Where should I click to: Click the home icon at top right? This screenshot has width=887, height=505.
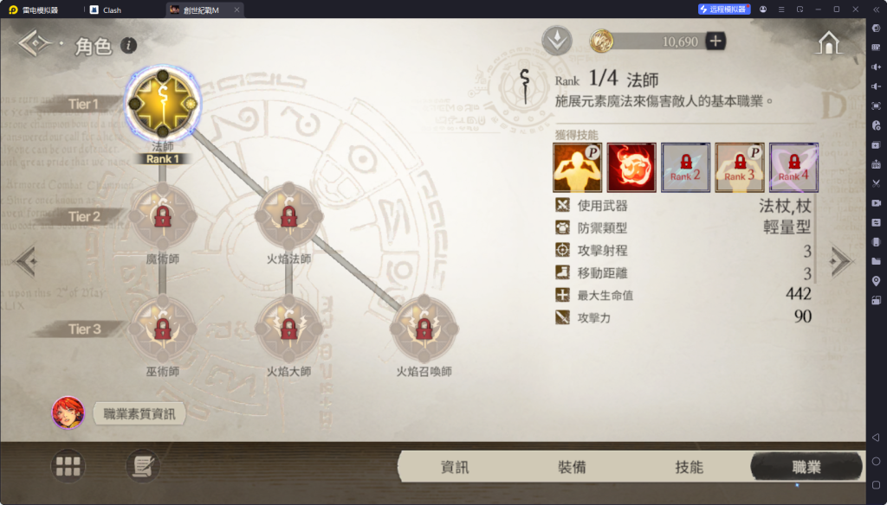point(828,42)
